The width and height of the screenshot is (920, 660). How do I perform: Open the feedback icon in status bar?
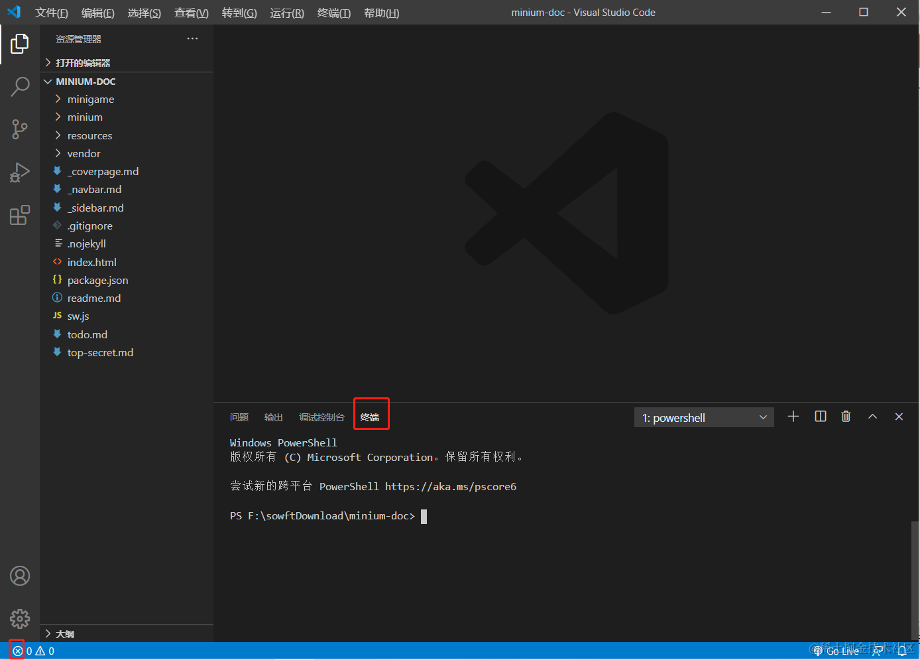coord(878,651)
